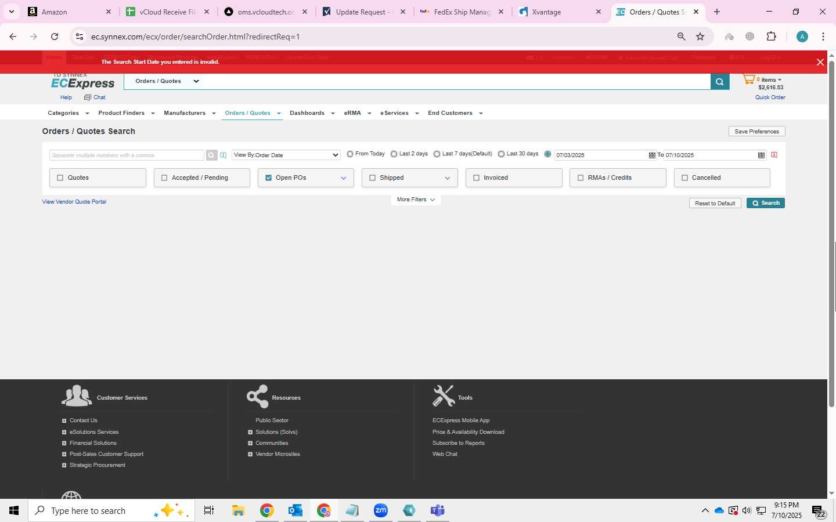Viewport: 836px width, 522px height.
Task: Open Microsoft Teams from the taskbar
Action: point(437,510)
